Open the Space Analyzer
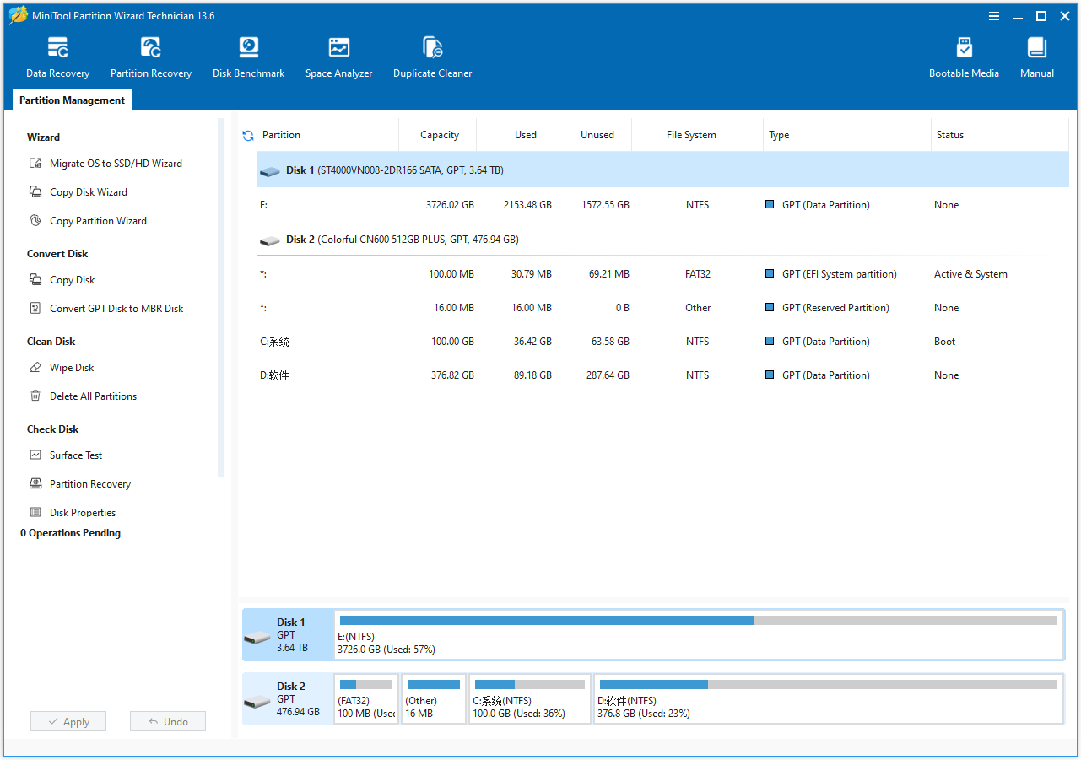This screenshot has width=1081, height=760. pos(338,55)
